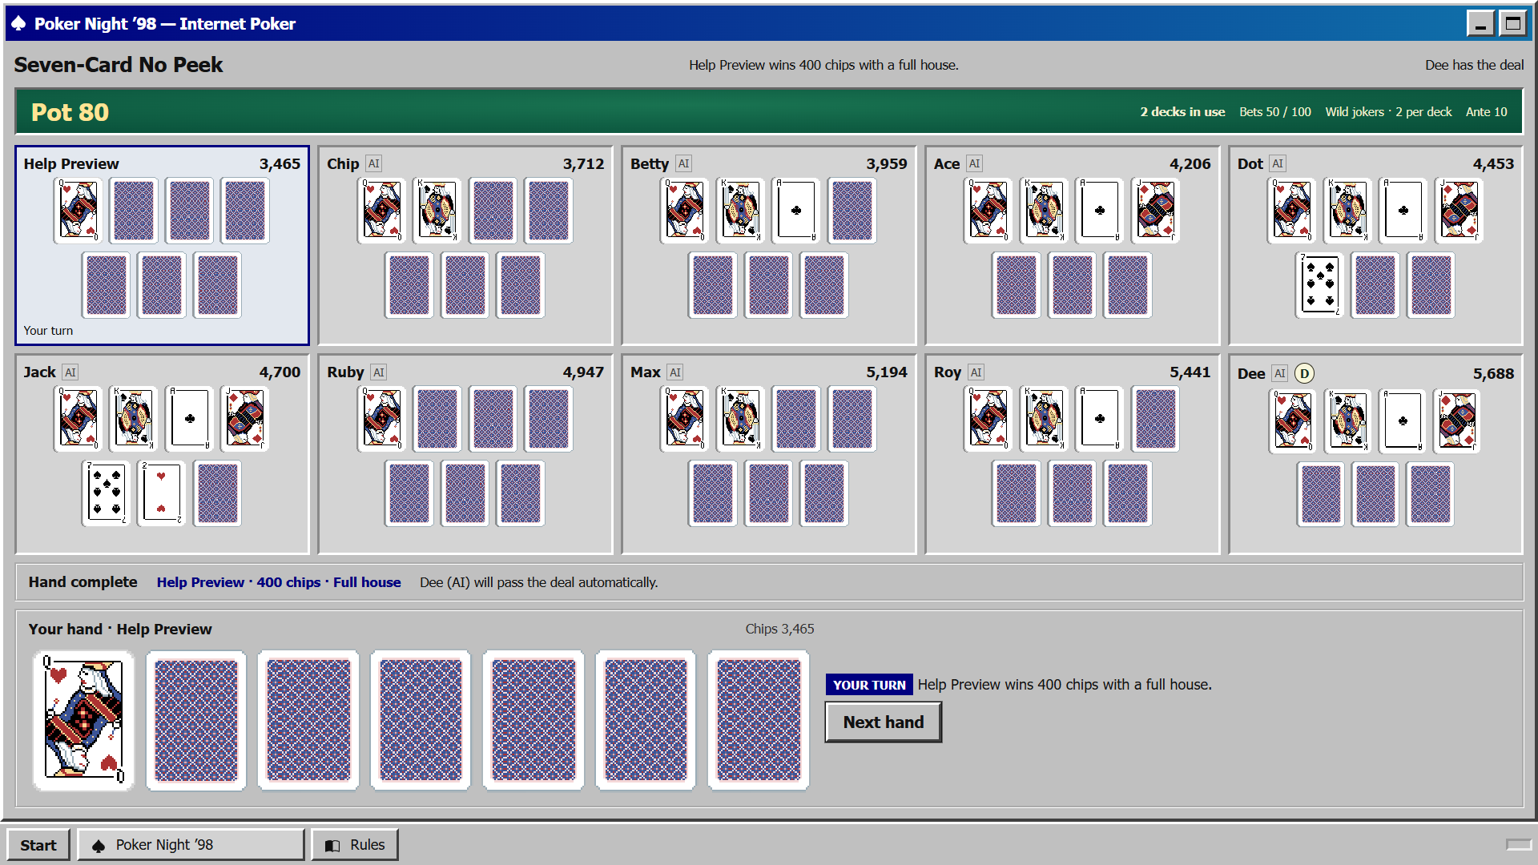Click the AI badge next to Dee
The image size is (1538, 865).
coord(1280,373)
